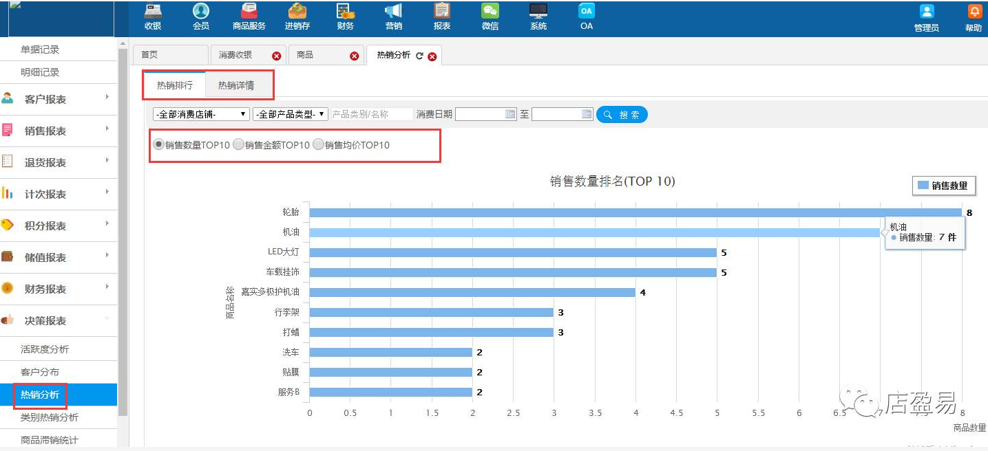This screenshot has height=451, width=988.
Task: Expand the 积分报表 menu arrow
Action: pyautogui.click(x=107, y=224)
